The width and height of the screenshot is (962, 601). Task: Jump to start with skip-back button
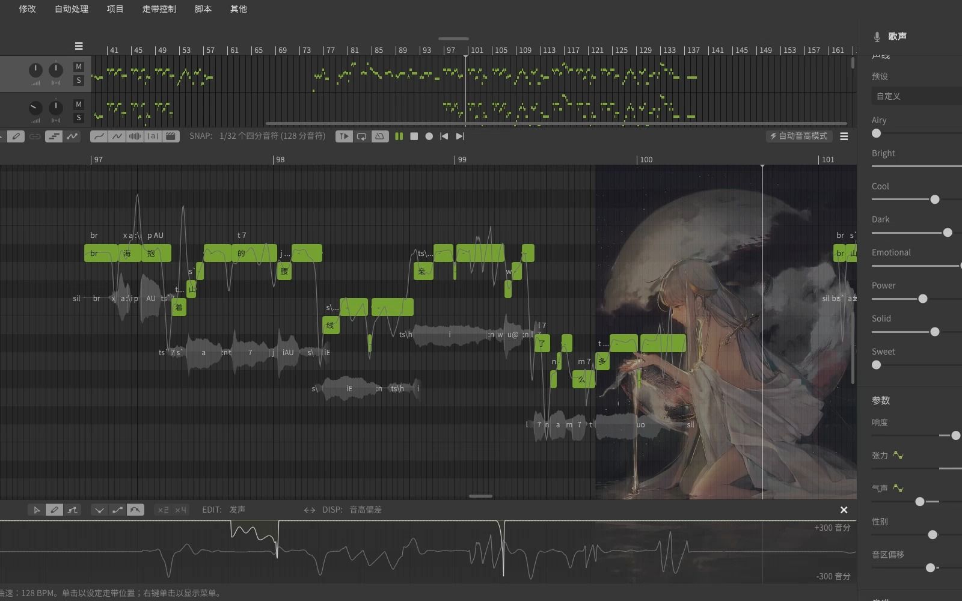(x=444, y=136)
